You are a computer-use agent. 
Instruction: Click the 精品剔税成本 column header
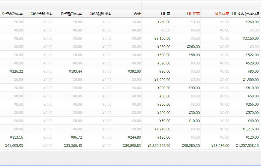[x=101, y=14]
